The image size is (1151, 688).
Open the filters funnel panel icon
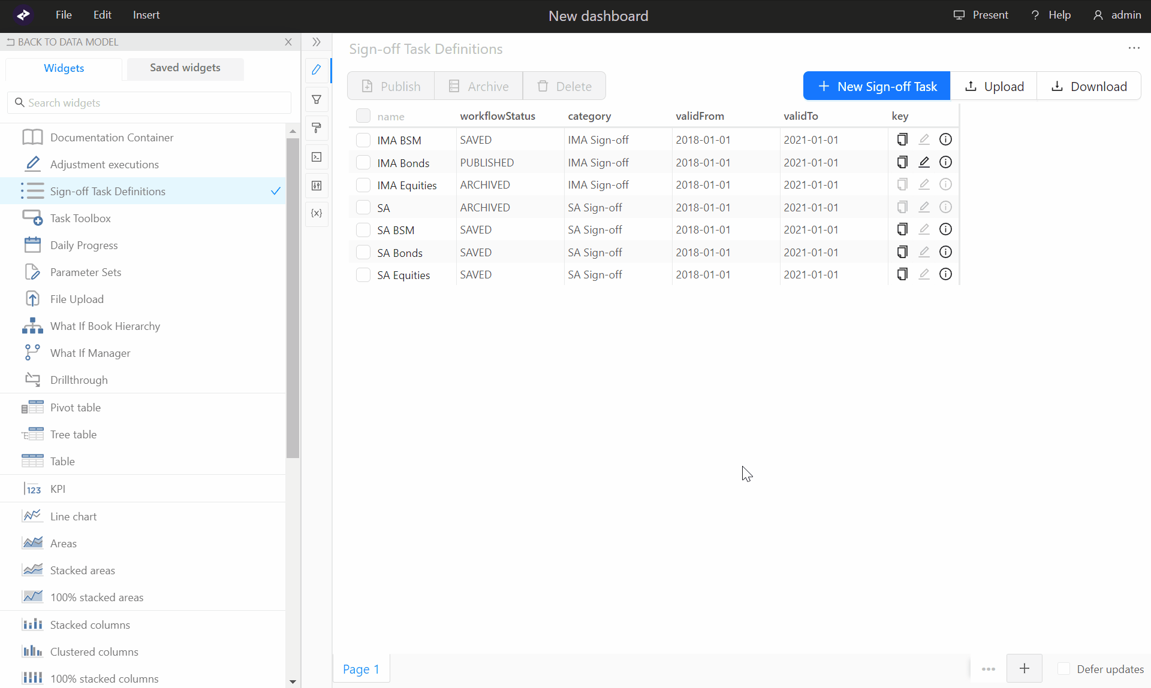[317, 99]
